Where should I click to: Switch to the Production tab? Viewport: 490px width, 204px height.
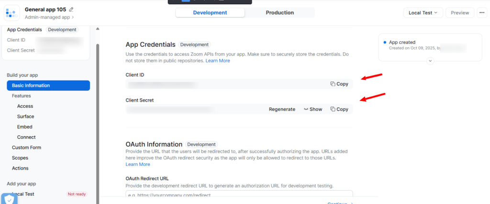279,13
